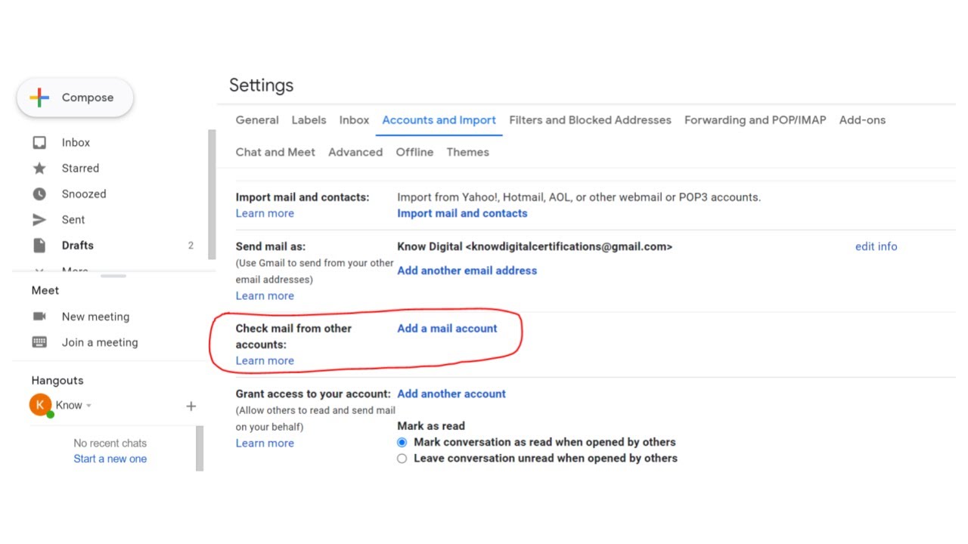Click Join a meeting label
The width and height of the screenshot is (968, 544).
pos(100,342)
